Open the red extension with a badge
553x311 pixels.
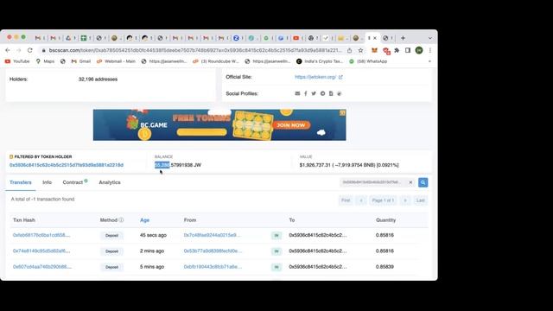click(x=386, y=51)
